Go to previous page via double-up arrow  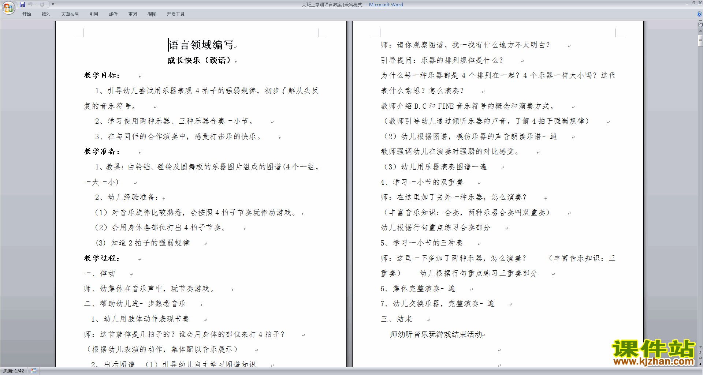point(700,353)
